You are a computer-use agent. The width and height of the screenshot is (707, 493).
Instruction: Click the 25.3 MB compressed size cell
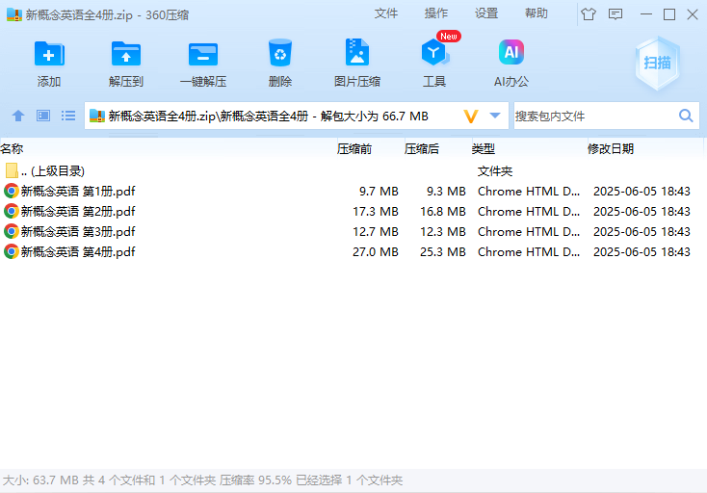tap(443, 251)
